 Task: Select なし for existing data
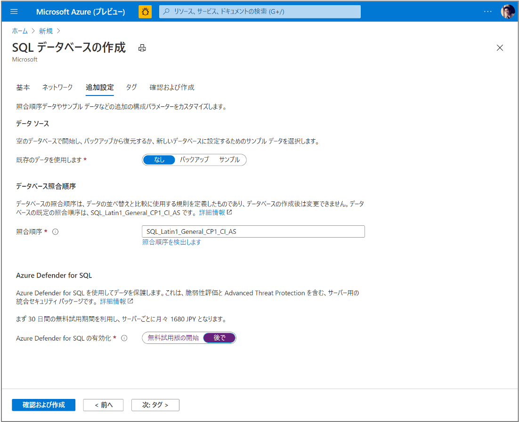[159, 160]
